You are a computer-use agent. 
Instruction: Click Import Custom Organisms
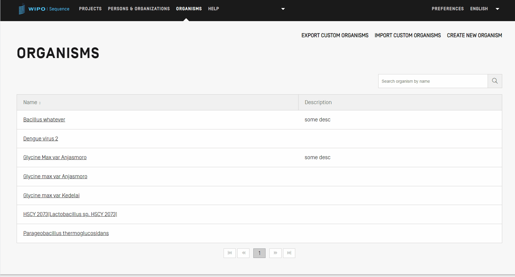(x=408, y=35)
